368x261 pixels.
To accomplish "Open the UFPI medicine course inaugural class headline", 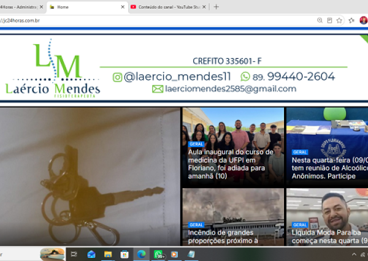I will pyautogui.click(x=231, y=164).
